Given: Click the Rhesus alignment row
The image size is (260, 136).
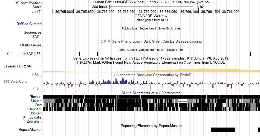Looking at the screenshot, I should click(151, 97).
